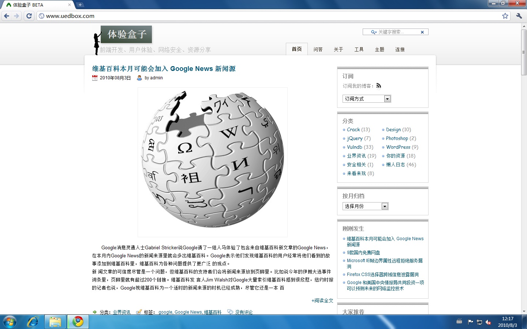Click the Wikipedia globe image
This screenshot has height=329, width=527.
pos(213,162)
